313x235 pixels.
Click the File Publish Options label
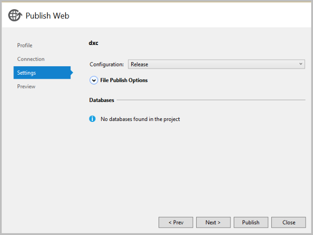124,80
